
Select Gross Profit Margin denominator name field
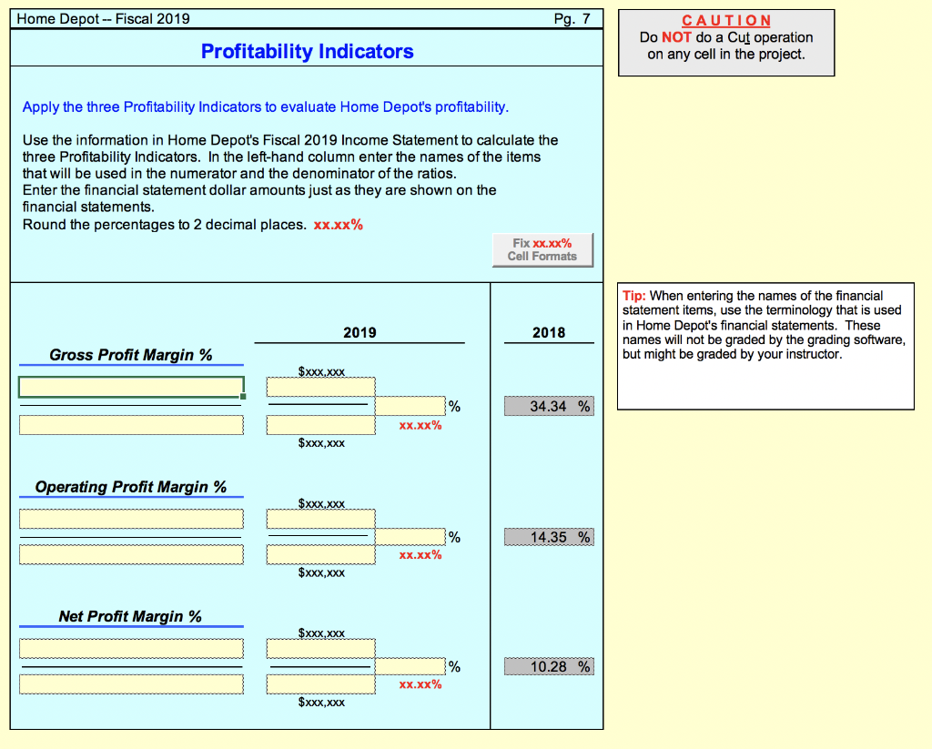(131, 425)
